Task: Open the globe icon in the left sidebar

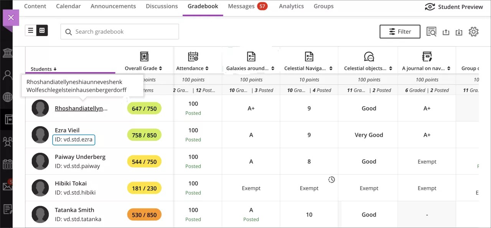Action: coord(8,97)
